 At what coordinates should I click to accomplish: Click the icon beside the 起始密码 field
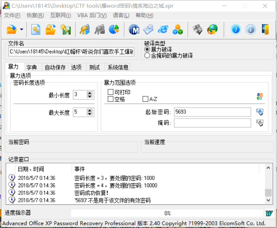(260, 112)
